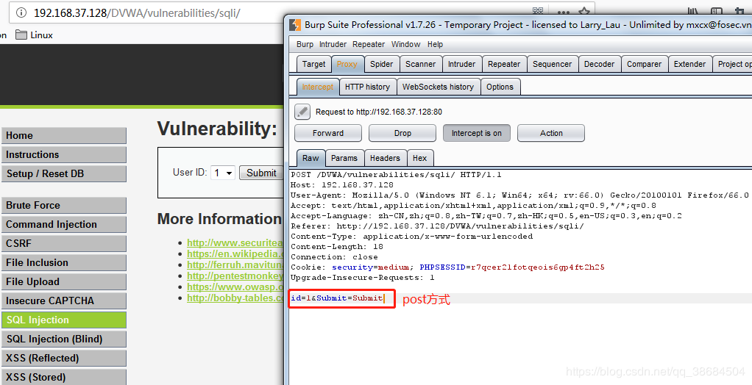Open the Window menu
This screenshot has width=752, height=385.
(405, 44)
